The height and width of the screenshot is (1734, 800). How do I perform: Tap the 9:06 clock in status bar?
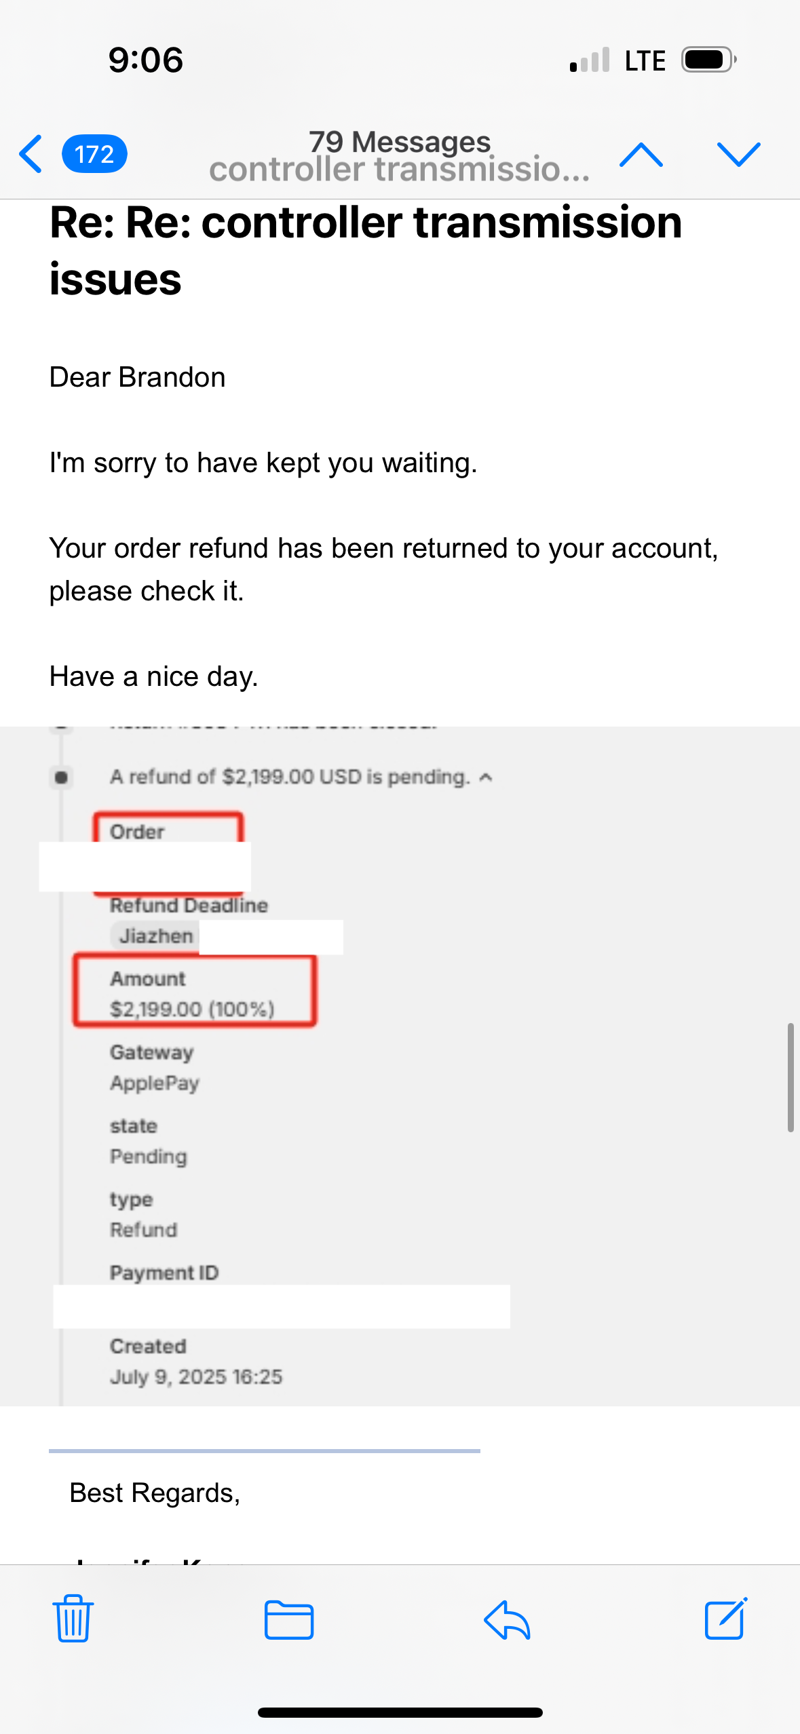coord(146,60)
